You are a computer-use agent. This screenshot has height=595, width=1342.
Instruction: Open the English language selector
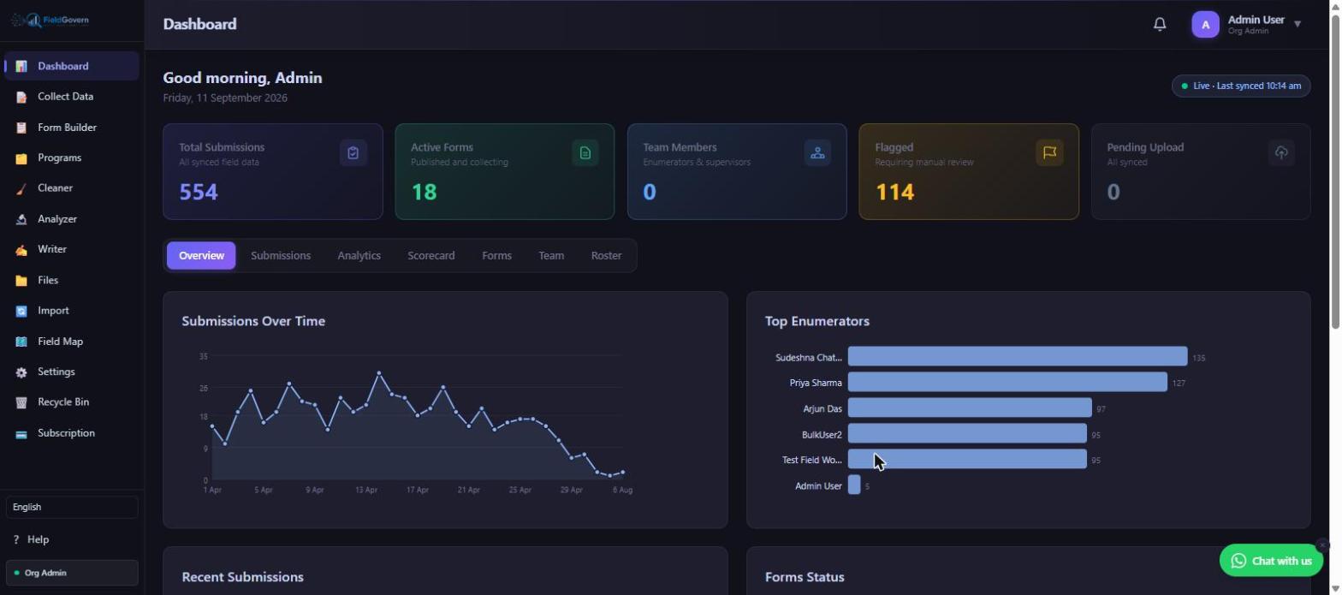pos(72,507)
